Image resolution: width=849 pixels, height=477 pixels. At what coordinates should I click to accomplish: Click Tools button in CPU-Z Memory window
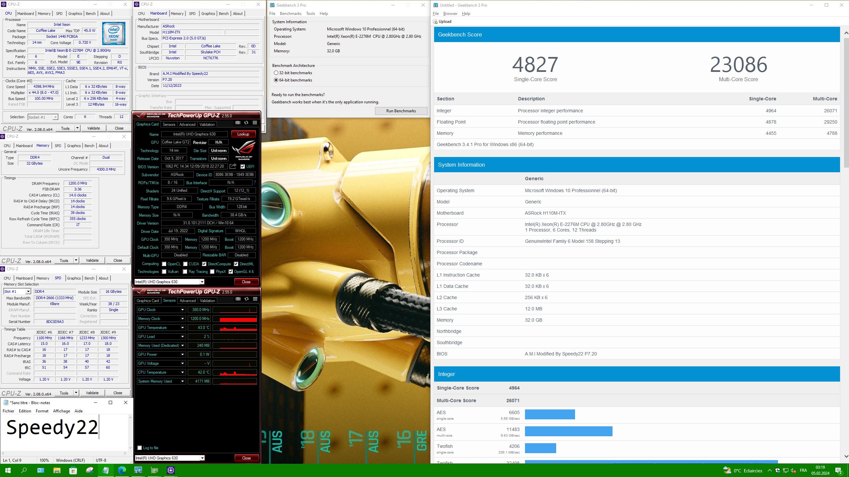(64, 261)
